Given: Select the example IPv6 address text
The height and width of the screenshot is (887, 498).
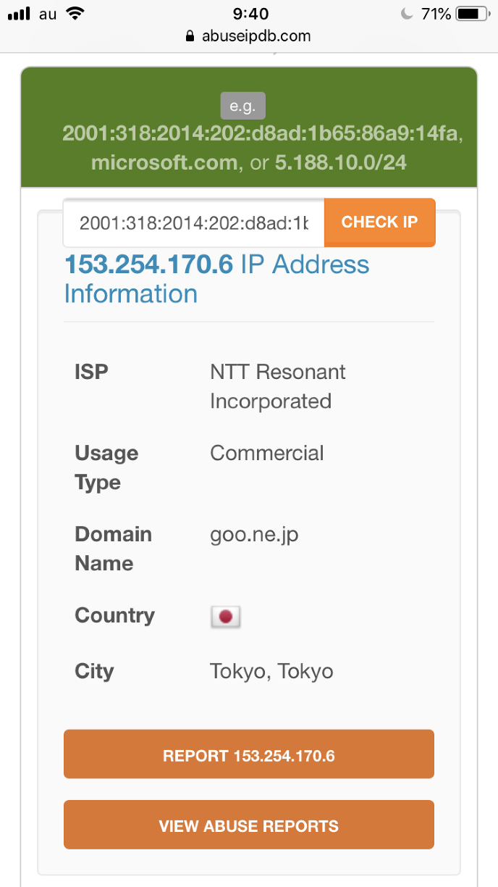Looking at the screenshot, I should pyautogui.click(x=262, y=134).
